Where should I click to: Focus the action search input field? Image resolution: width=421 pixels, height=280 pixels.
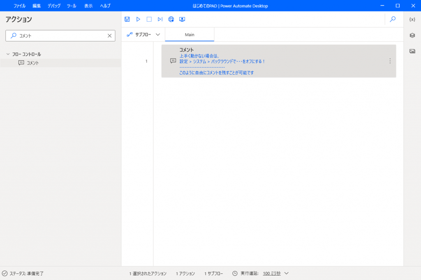pos(60,36)
